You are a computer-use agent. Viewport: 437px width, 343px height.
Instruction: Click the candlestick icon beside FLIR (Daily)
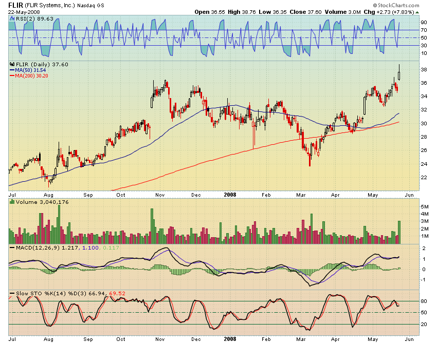(x=12, y=64)
